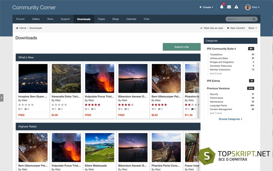Open the Inceptos Sem Quam earth thumbnail
The width and height of the screenshot is (273, 171).
(x=33, y=78)
